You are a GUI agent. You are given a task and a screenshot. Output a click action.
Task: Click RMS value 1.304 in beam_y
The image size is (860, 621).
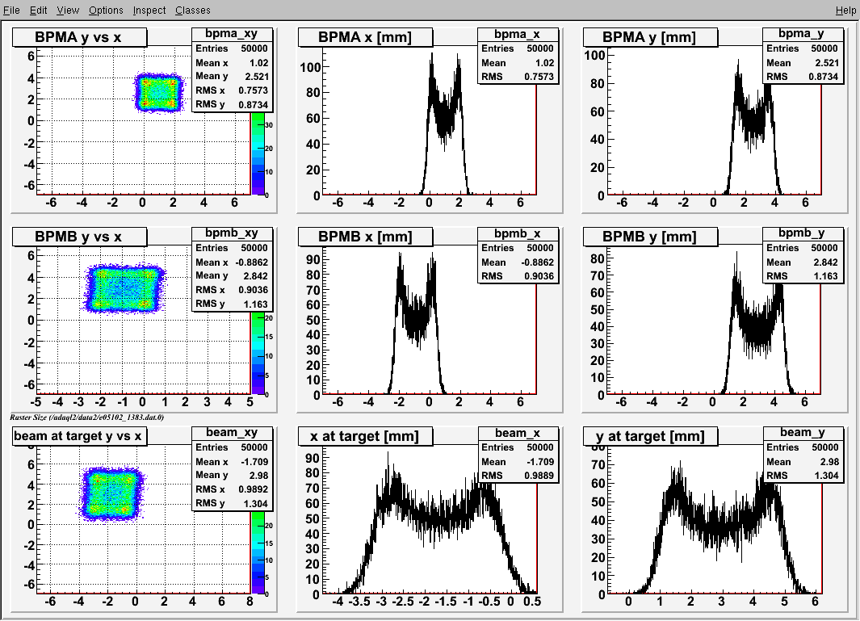click(x=825, y=475)
